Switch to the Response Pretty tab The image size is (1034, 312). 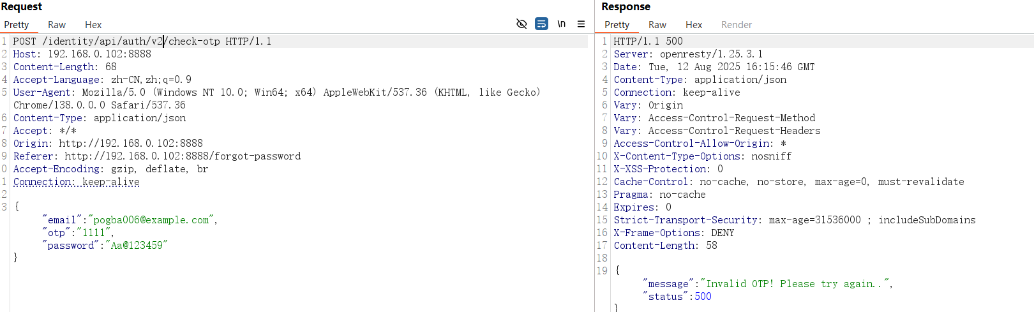coord(617,25)
